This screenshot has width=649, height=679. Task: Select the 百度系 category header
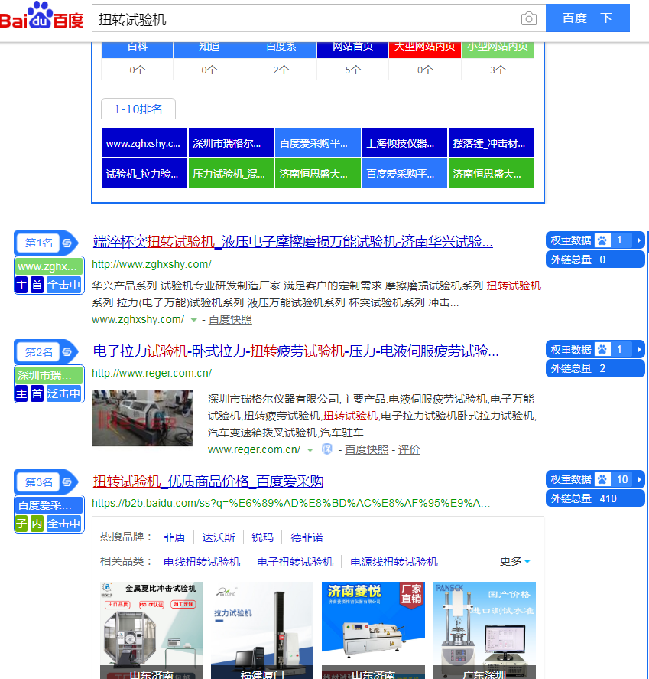pos(281,50)
